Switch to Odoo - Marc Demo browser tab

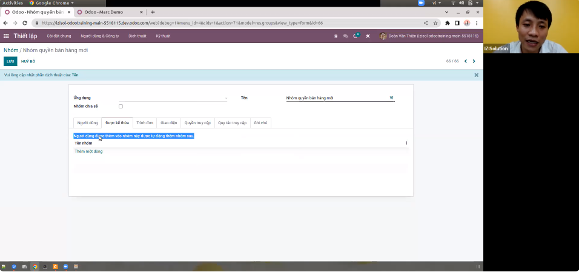pyautogui.click(x=109, y=12)
